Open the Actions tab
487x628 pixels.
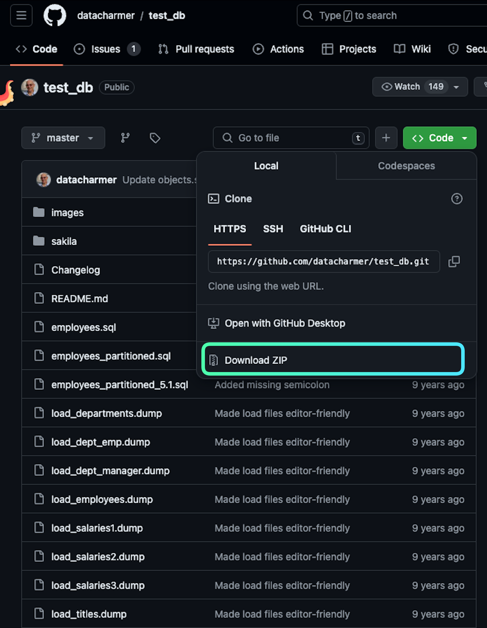tap(279, 49)
